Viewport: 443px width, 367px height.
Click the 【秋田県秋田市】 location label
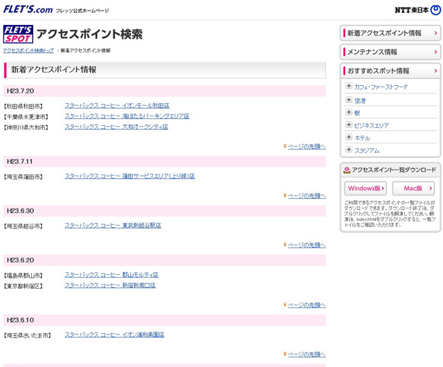(x=24, y=107)
